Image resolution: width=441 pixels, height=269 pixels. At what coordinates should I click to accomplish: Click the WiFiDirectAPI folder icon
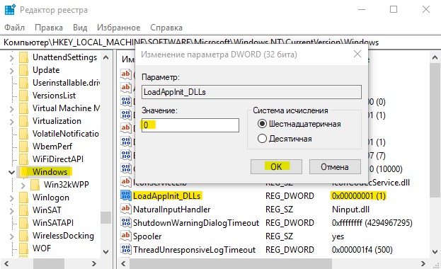click(23, 159)
